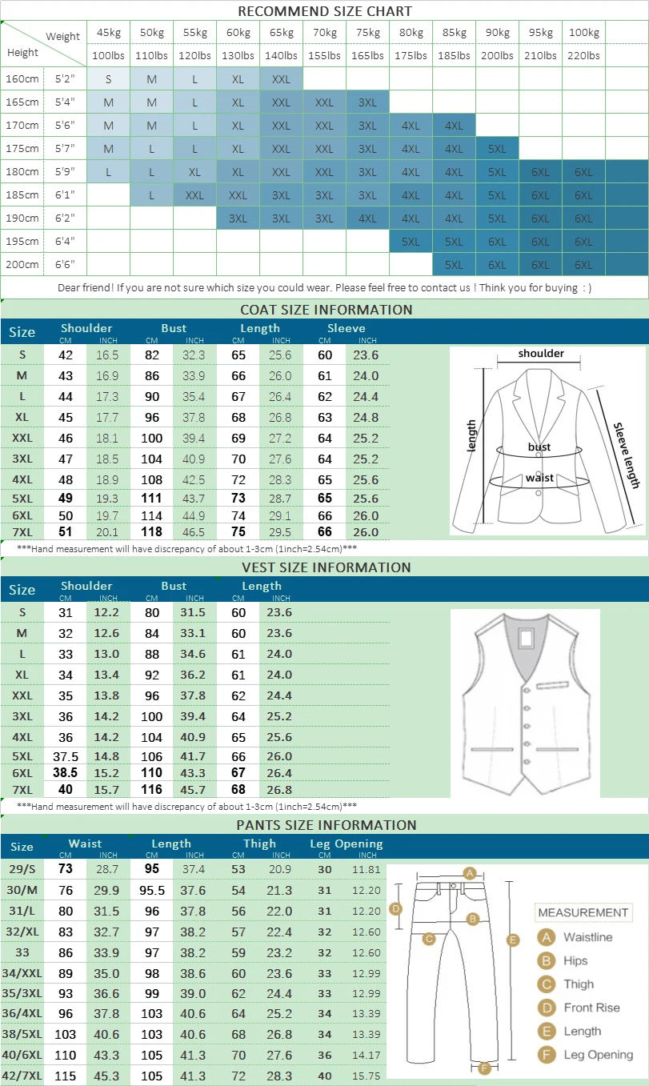Select the D circle beside Front Rise
Screen dimensions: 649x1086
coord(547,1008)
